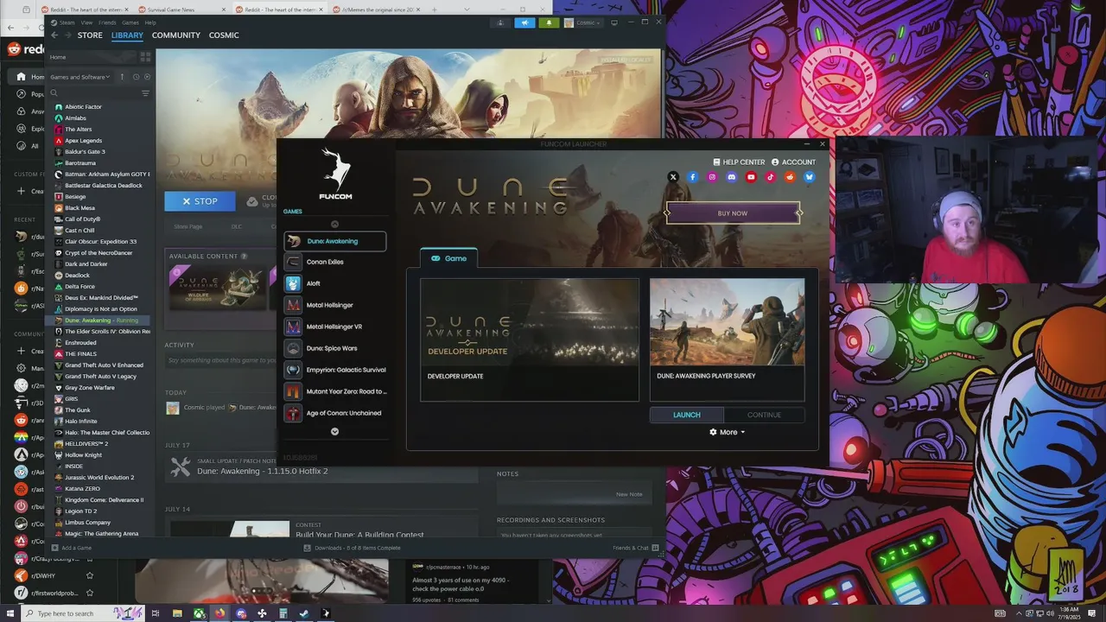Open the View menu in Steam
The height and width of the screenshot is (622, 1106).
pos(86,22)
